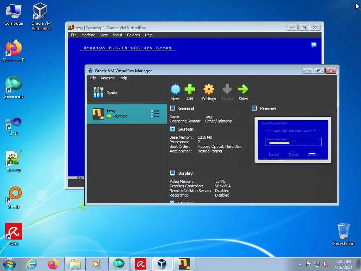Image resolution: width=361 pixels, height=271 pixels.
Task: Click the Tools wrench icon in Manager
Action: click(x=98, y=92)
